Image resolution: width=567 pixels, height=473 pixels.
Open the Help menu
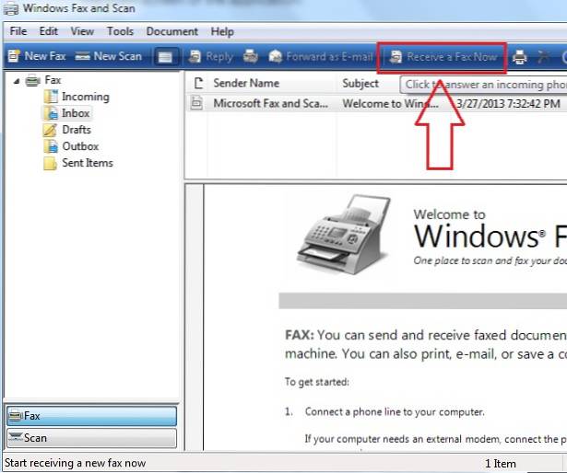[x=222, y=32]
